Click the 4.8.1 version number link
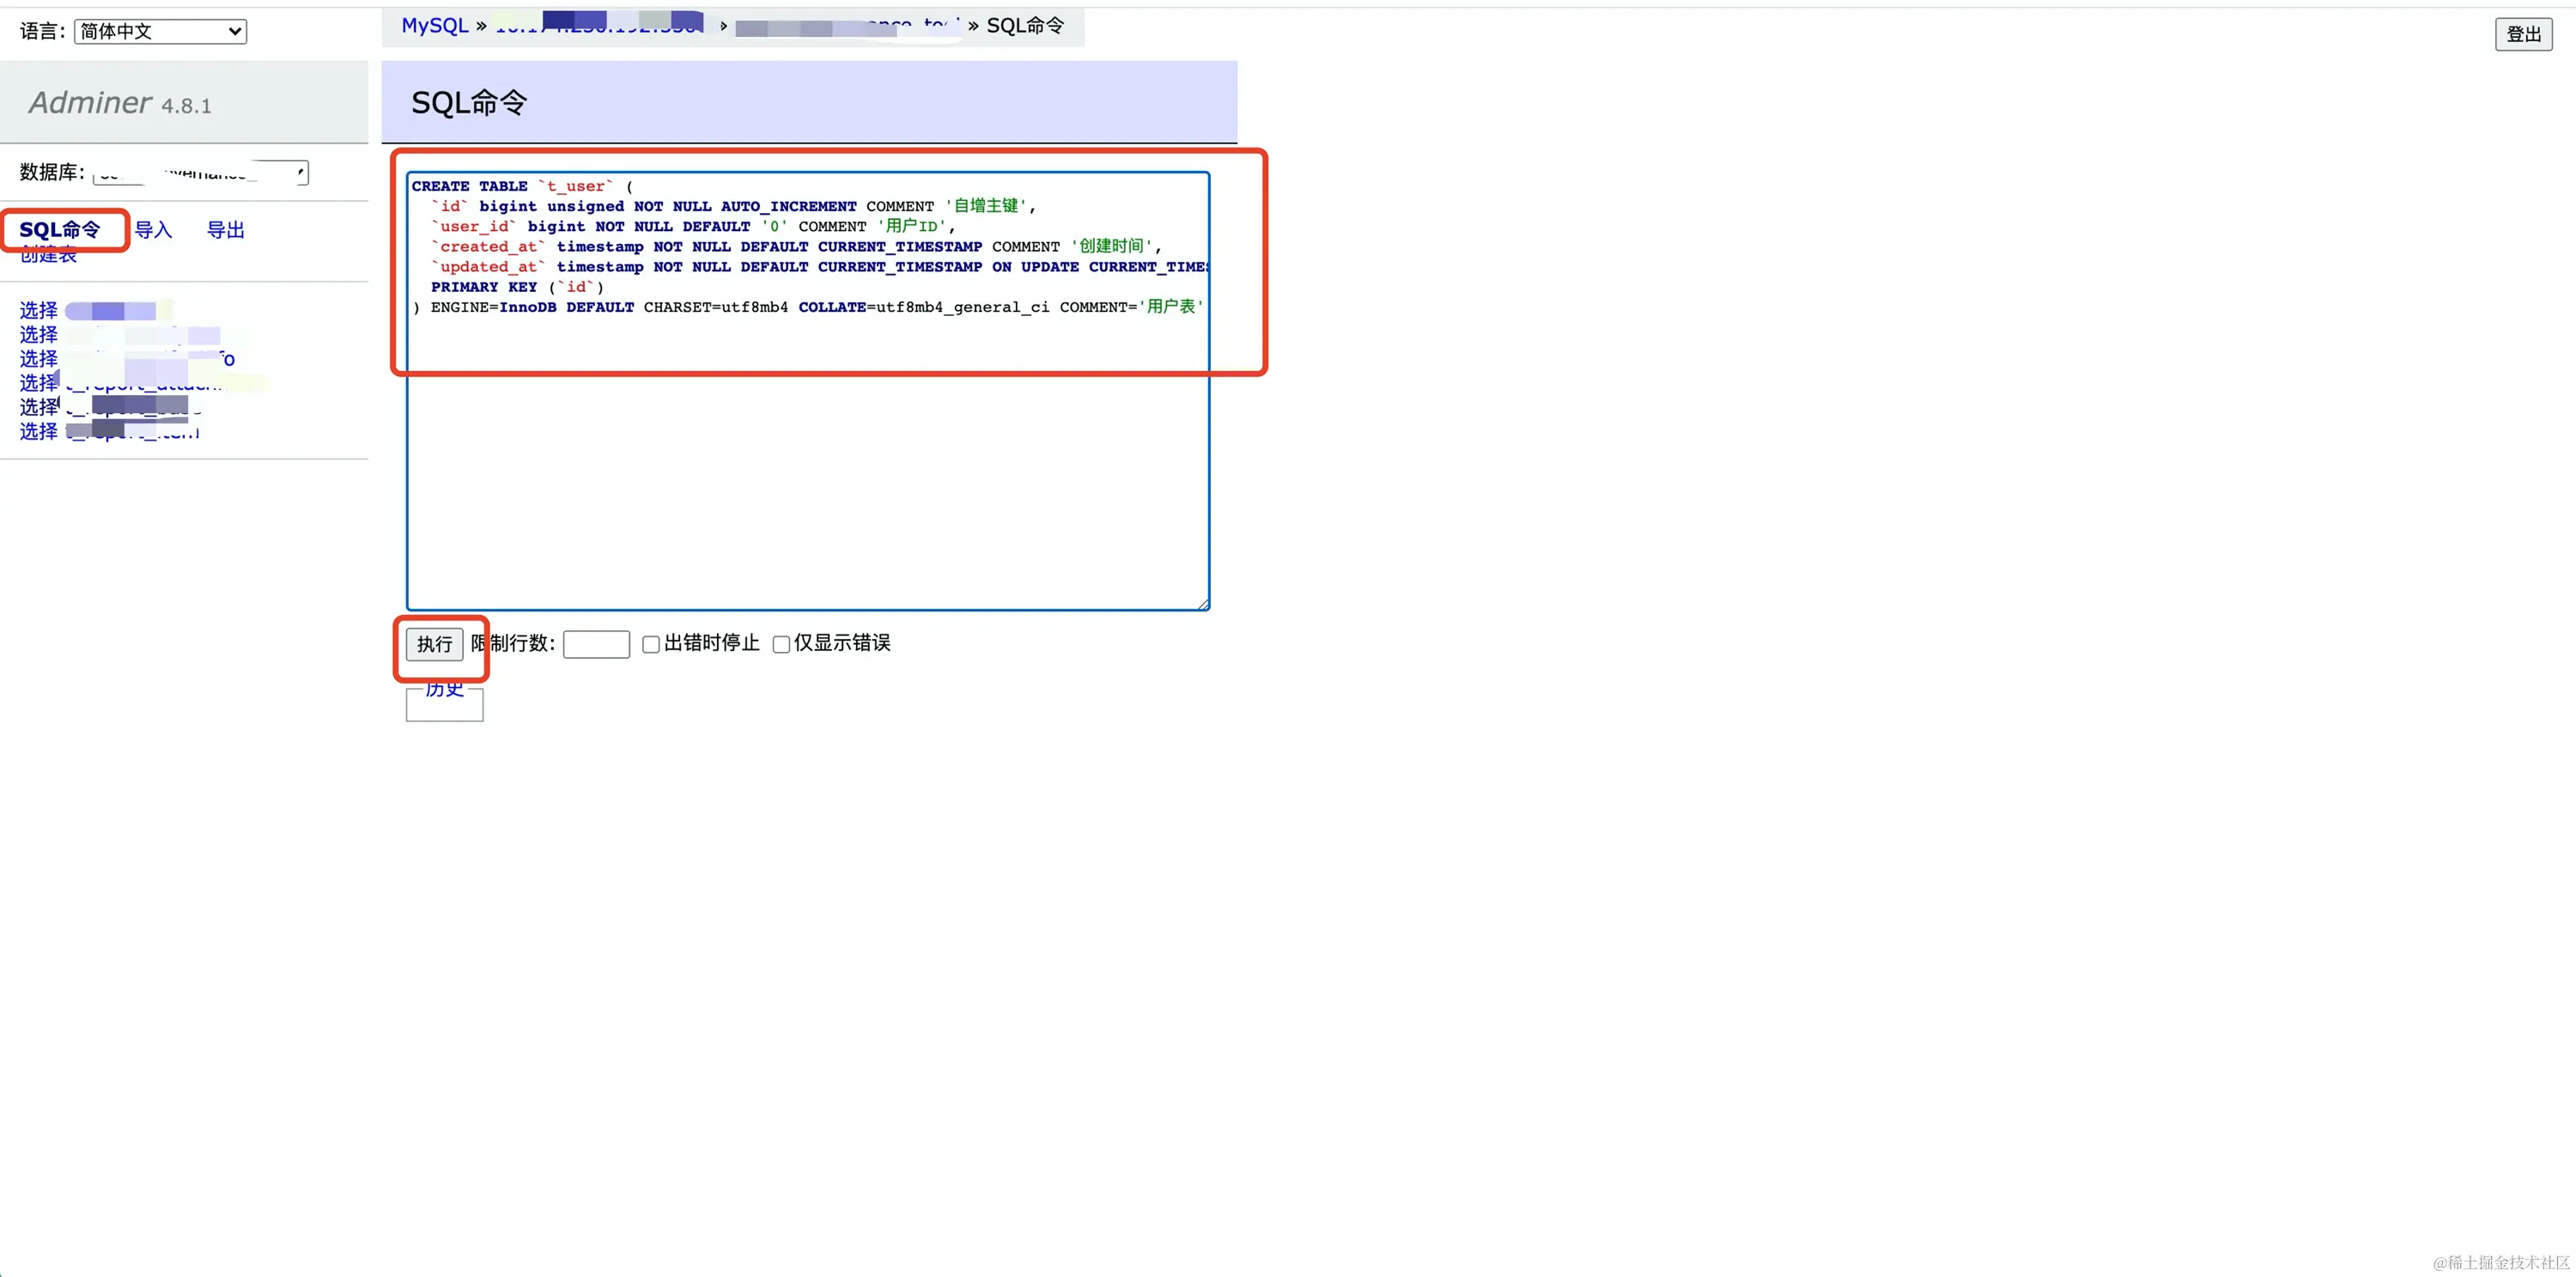 tap(186, 106)
